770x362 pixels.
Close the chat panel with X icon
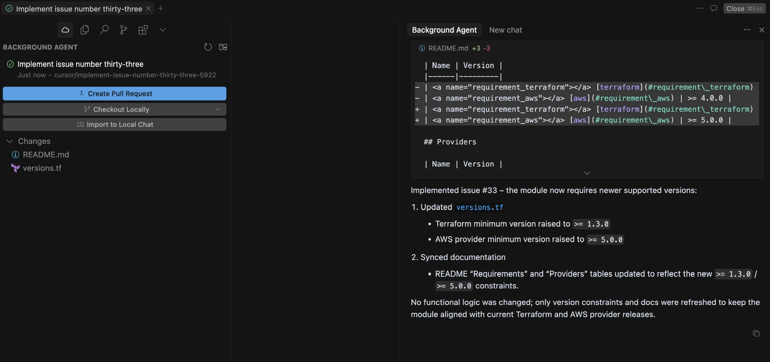click(762, 30)
